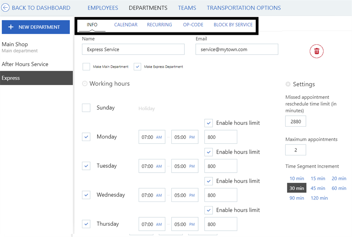The image size is (352, 237).
Task: Open Thursday's start time 07:00 AM selector
Action: [152, 224]
